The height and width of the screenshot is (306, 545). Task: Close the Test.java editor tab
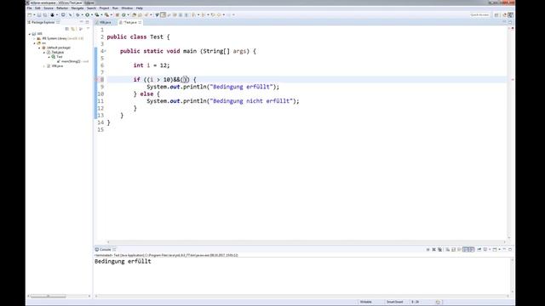pyautogui.click(x=140, y=22)
